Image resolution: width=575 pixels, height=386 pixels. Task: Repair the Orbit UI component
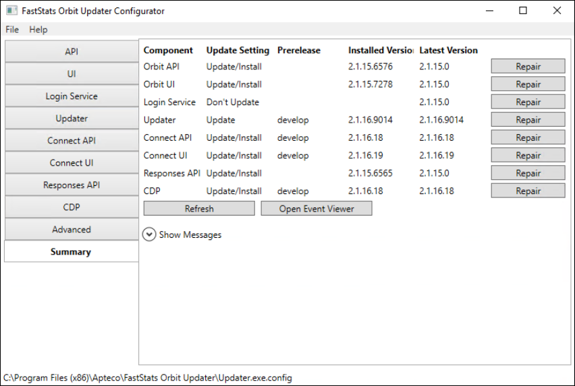[528, 84]
